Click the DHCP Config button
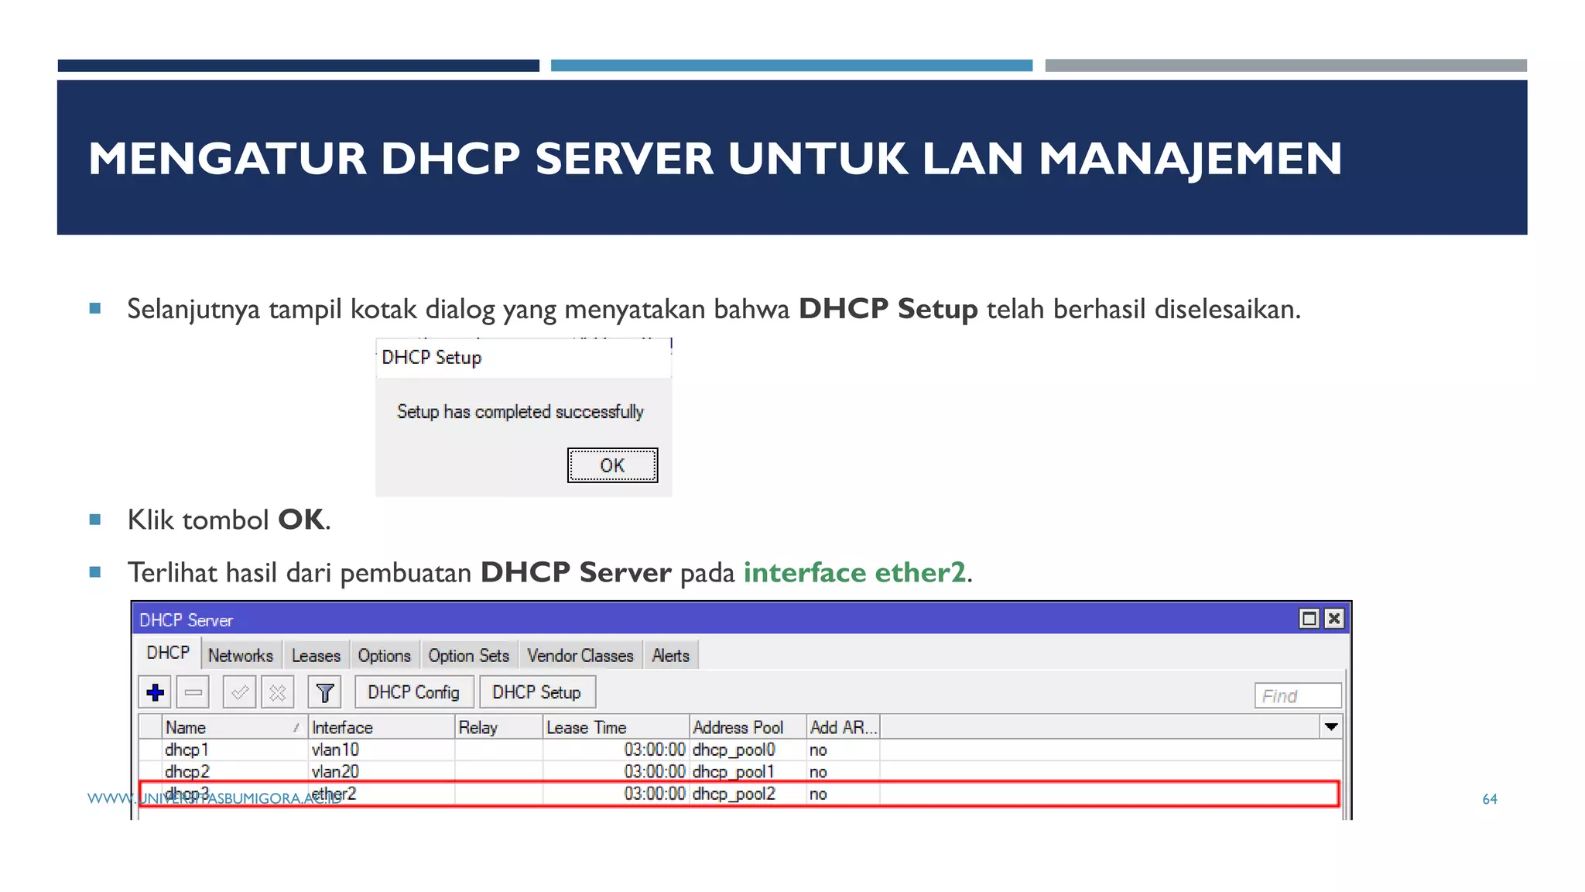Viewport: 1585px width, 892px height. pos(414,692)
